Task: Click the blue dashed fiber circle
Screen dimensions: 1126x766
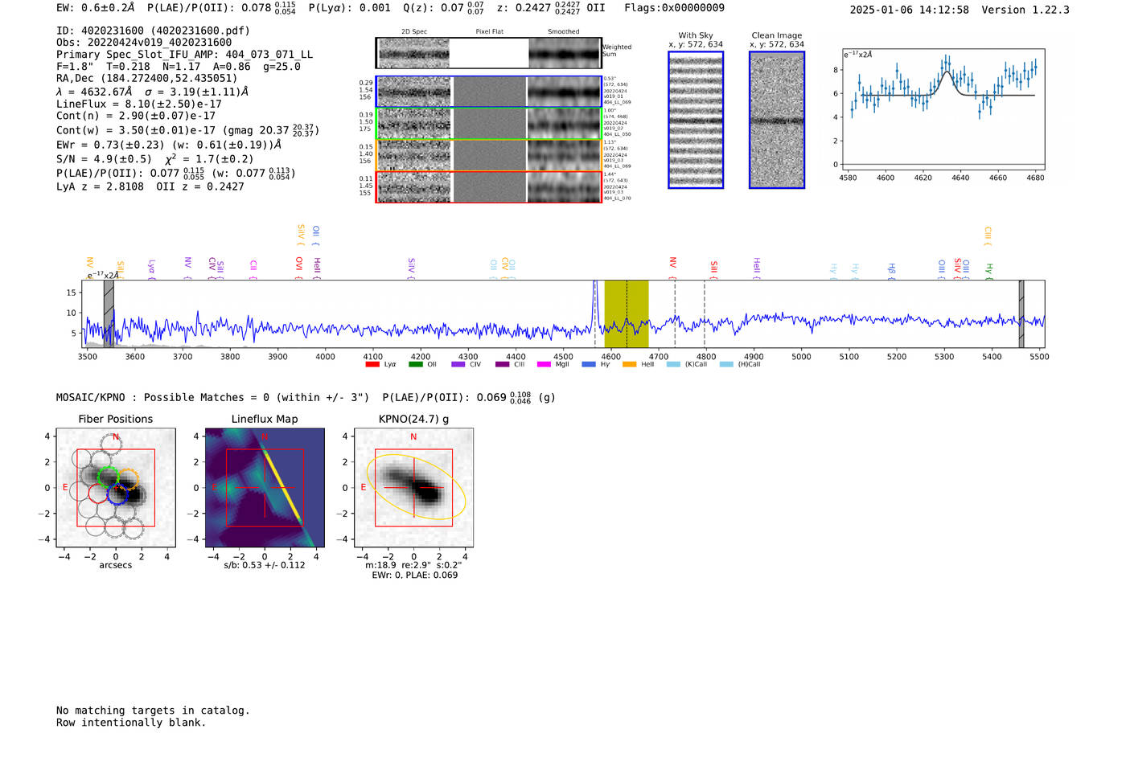Action: [117, 494]
